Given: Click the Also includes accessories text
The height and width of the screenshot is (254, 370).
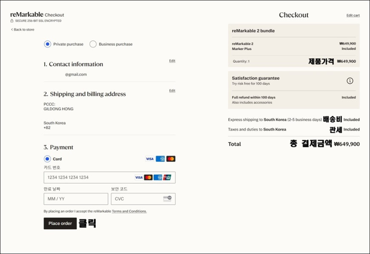Looking at the screenshot, I should pos(252,102).
